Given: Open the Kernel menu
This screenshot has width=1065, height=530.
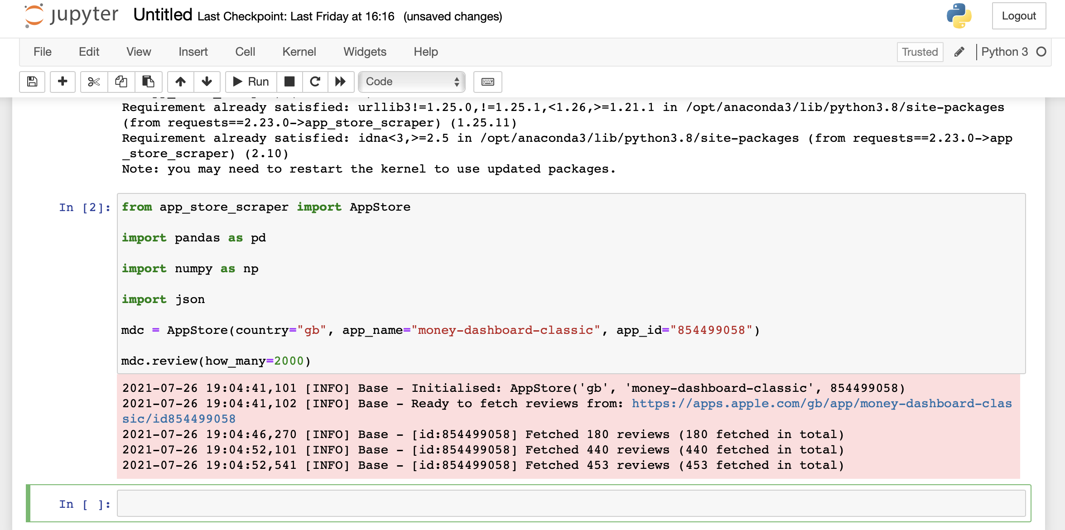Looking at the screenshot, I should (299, 52).
